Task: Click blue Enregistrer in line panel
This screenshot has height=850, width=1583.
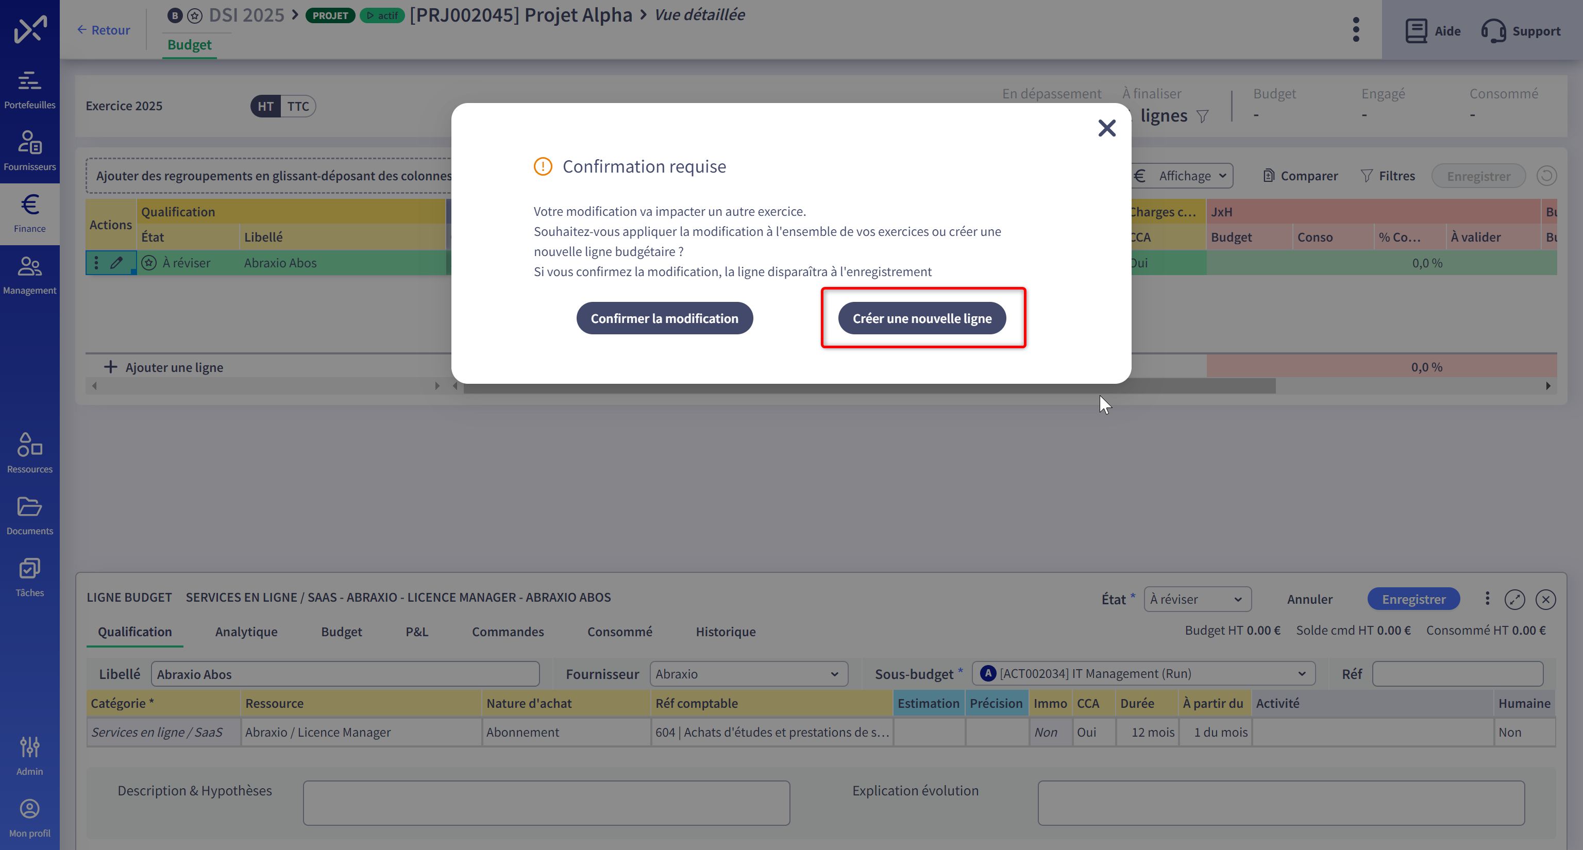Action: pos(1413,599)
